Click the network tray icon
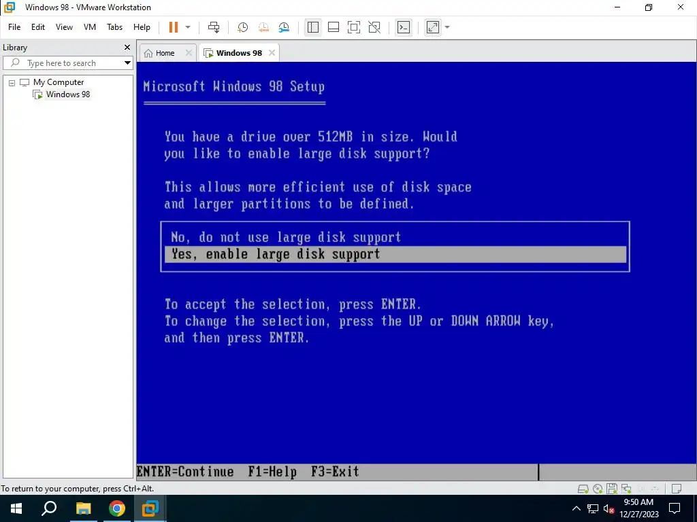The height and width of the screenshot is (522, 697). (x=593, y=508)
